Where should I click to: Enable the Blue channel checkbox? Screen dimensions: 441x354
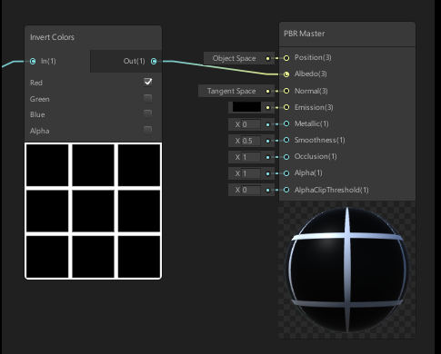coord(148,114)
